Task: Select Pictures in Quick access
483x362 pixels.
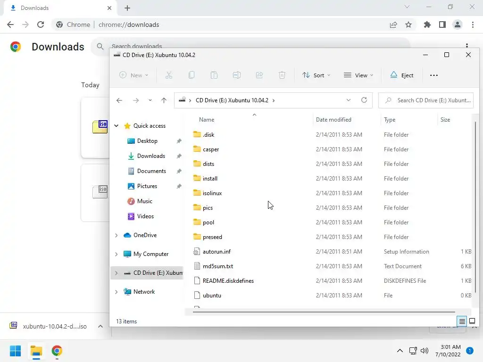Action: point(147,186)
